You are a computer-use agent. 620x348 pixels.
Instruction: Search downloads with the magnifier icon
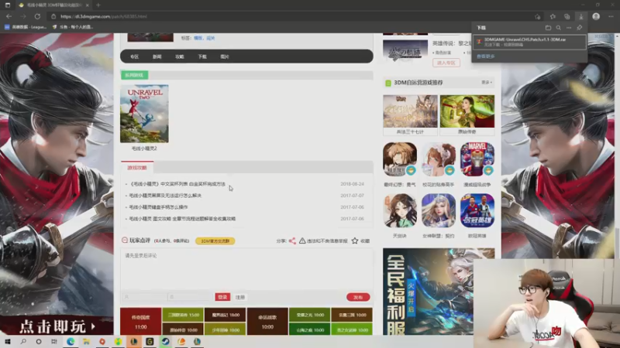[558, 28]
